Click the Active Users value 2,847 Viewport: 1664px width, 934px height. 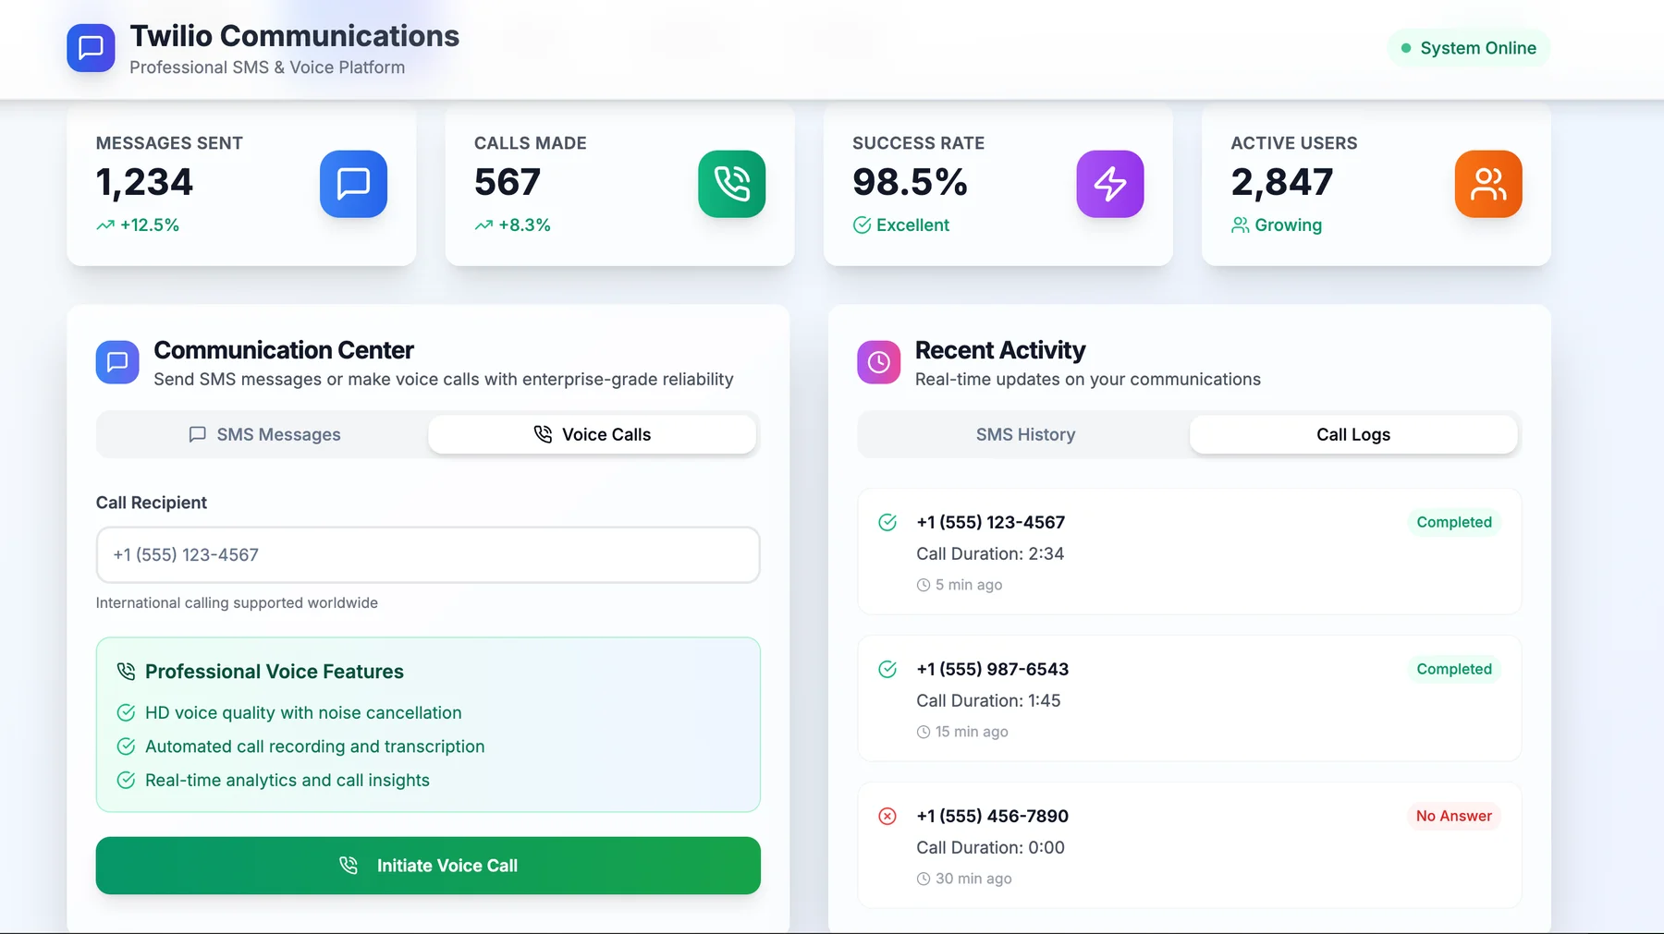pyautogui.click(x=1281, y=182)
